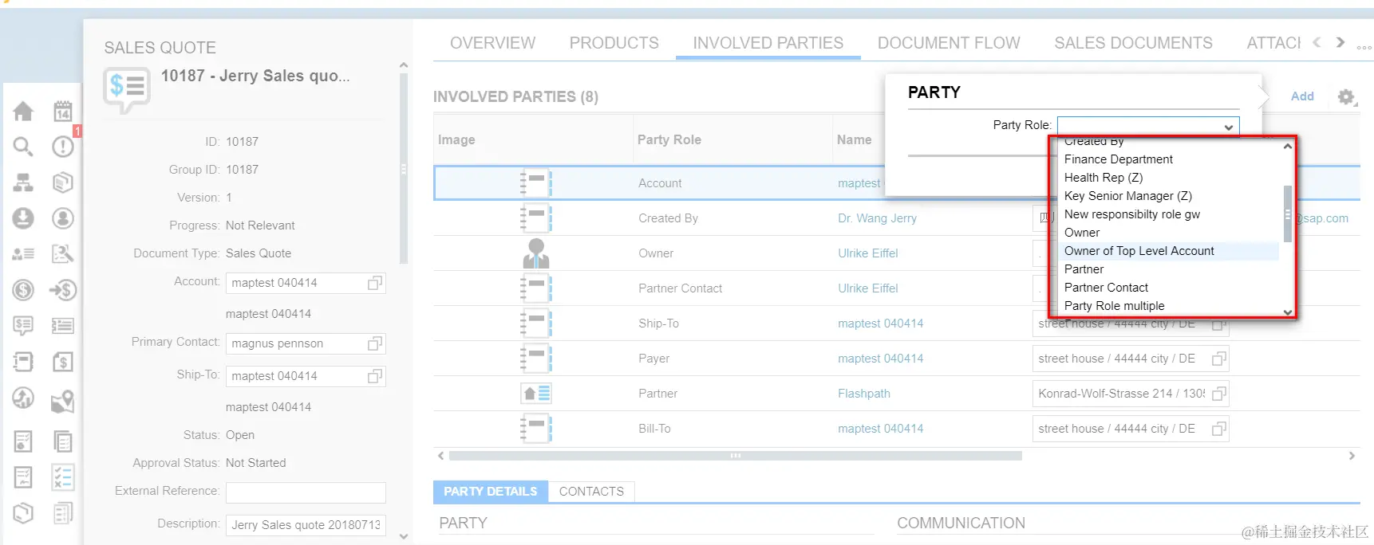Open address value help in Payer row
The image size is (1374, 545).
coord(1218,359)
